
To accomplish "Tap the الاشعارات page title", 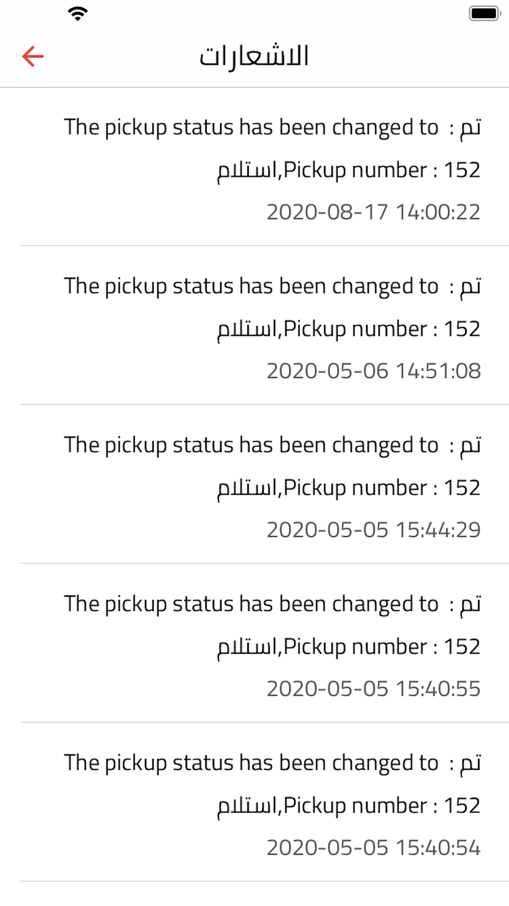I will 254,56.
